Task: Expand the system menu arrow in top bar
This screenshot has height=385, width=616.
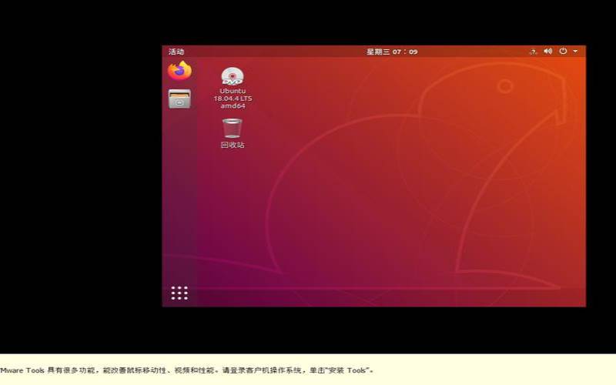Action: (x=575, y=51)
